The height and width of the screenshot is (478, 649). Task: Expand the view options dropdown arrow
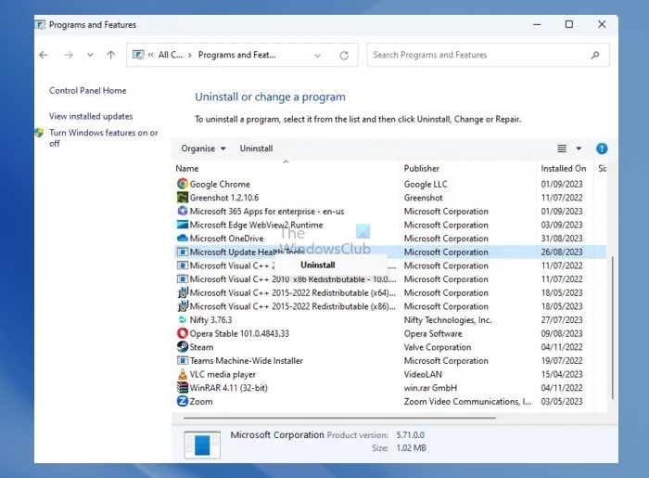pyautogui.click(x=579, y=149)
